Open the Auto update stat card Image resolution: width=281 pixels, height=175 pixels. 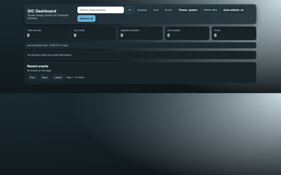[187, 33]
